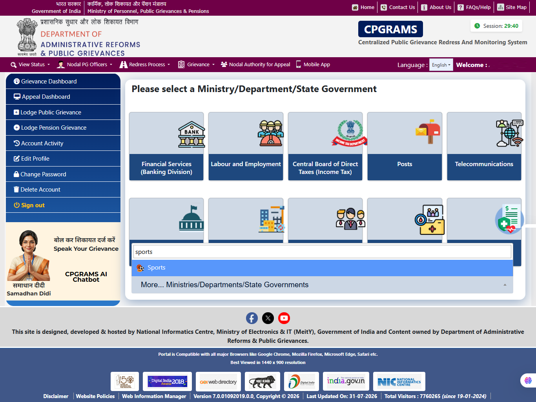Open the 150 years celebration logo
The image size is (536, 402).
[125, 381]
